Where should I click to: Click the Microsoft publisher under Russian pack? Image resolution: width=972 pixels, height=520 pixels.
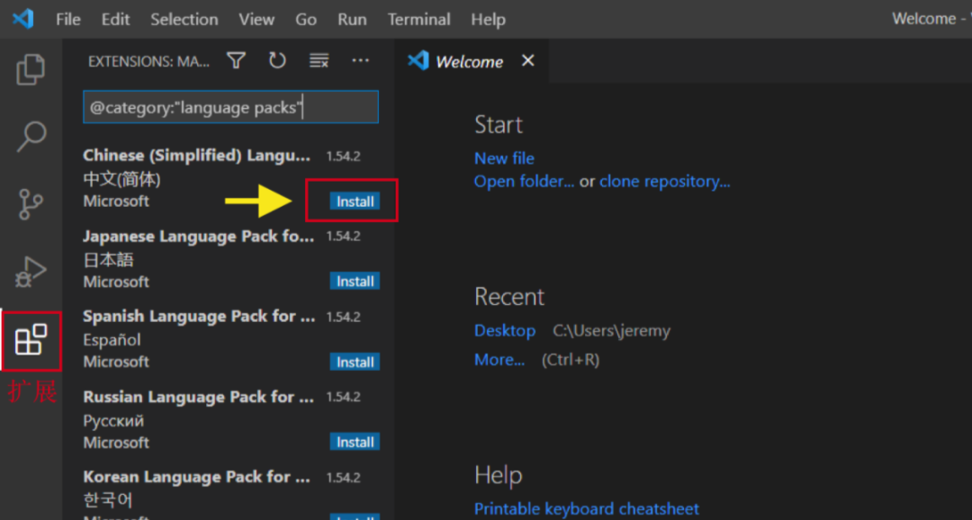click(116, 443)
